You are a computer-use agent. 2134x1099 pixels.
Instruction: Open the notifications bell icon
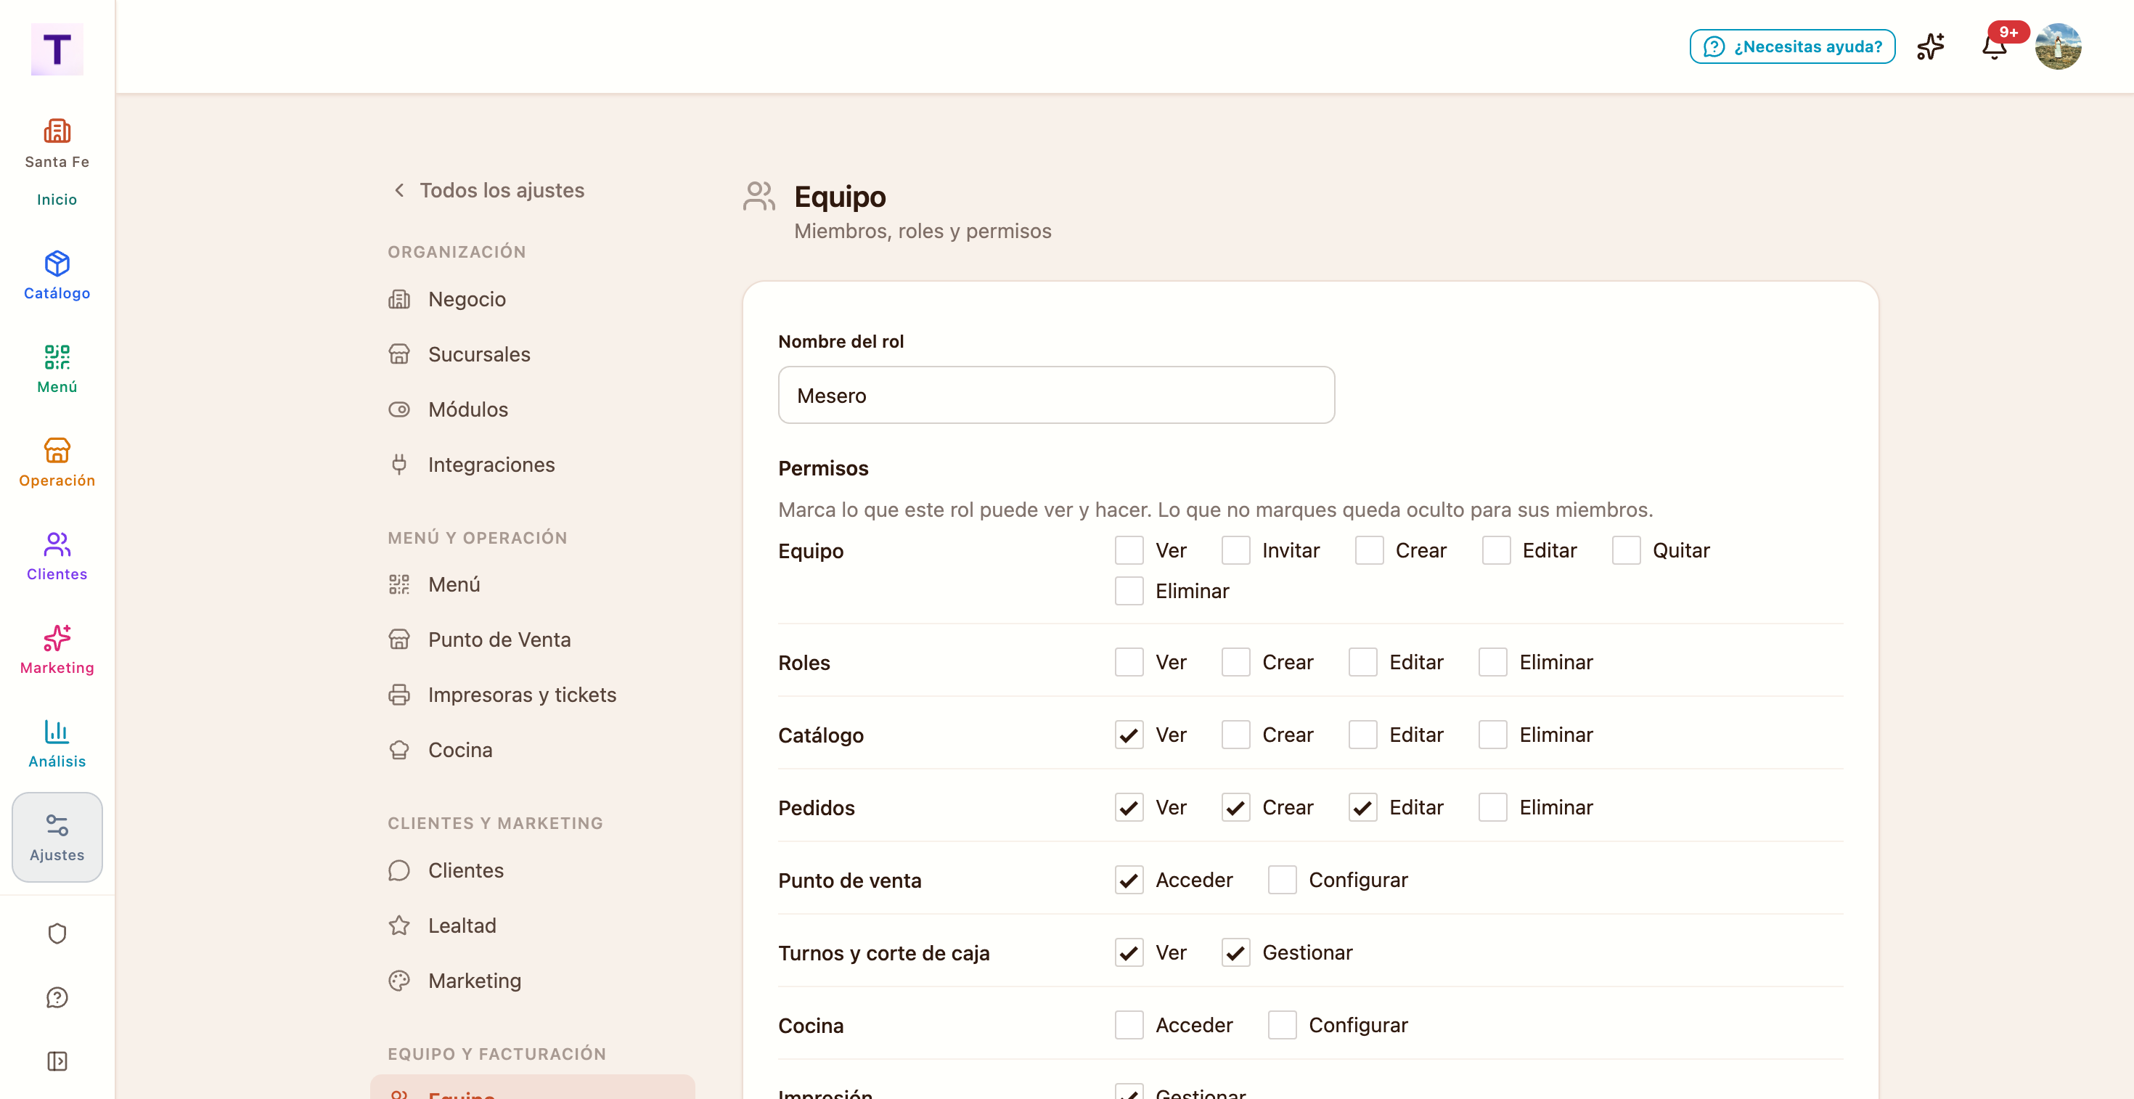click(x=1994, y=46)
